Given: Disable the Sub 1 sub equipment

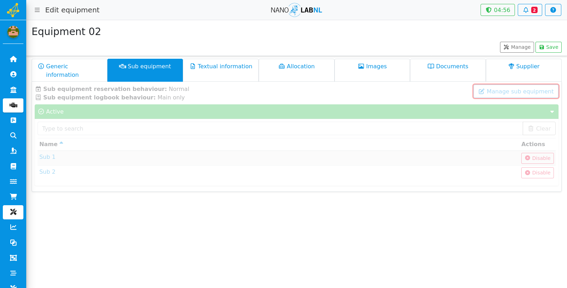Looking at the screenshot, I should (x=537, y=158).
